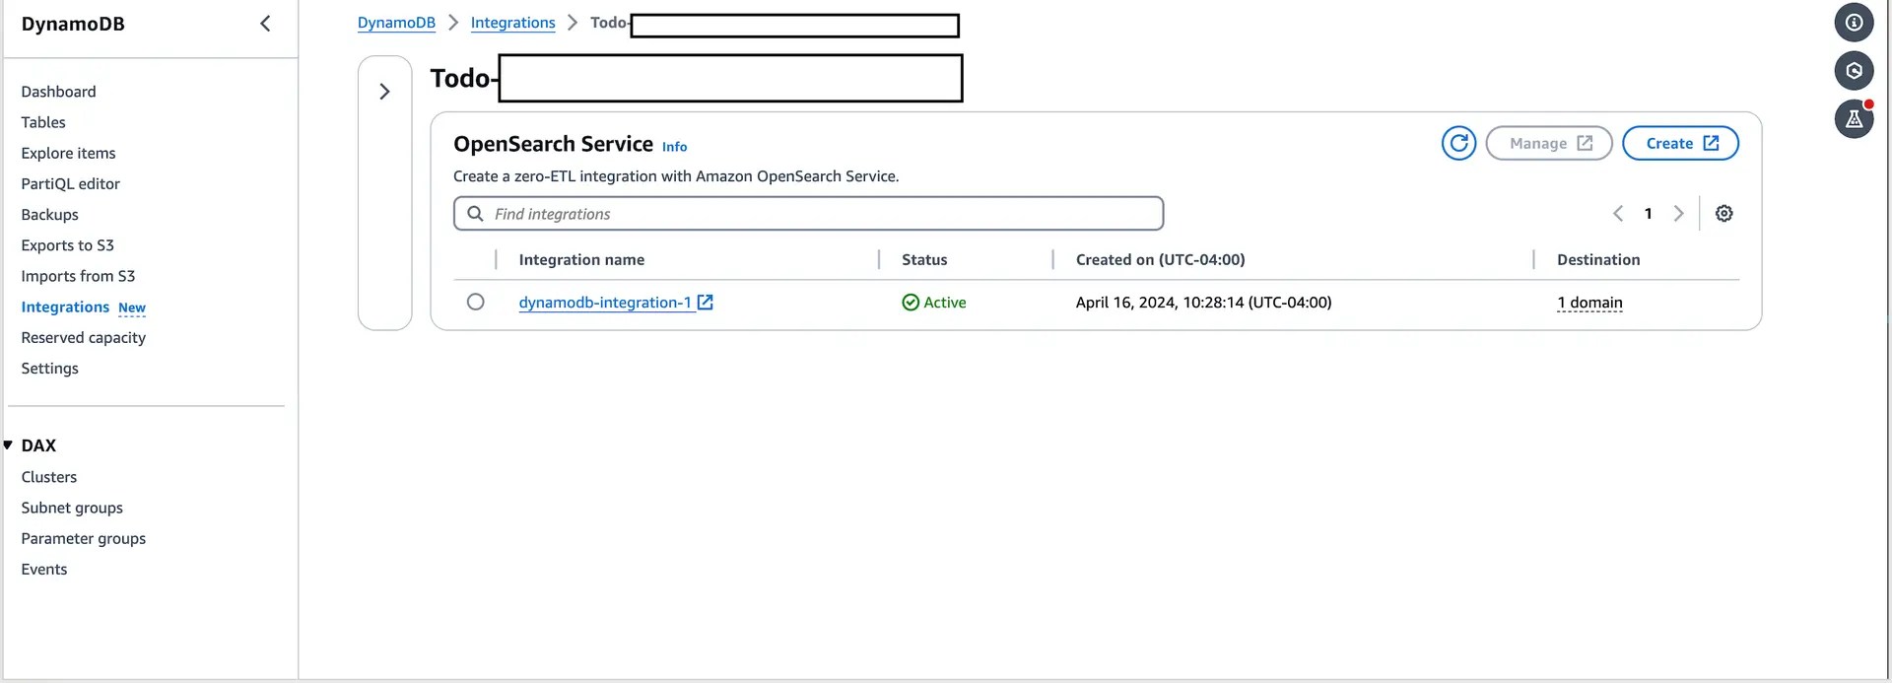
Task: Open DynamoDB Settings
Action: click(49, 368)
